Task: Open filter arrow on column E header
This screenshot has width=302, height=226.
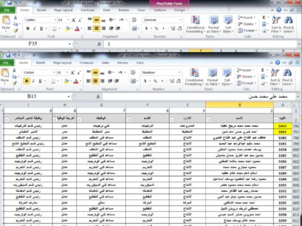Action: point(172,120)
